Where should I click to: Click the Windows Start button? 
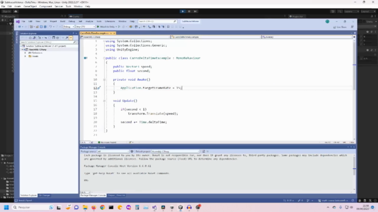6,207
